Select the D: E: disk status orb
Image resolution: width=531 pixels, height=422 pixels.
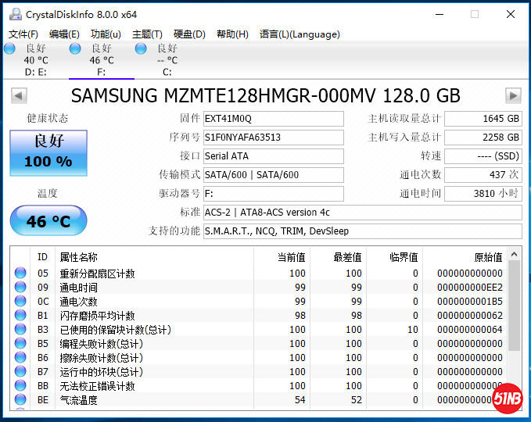click(9, 49)
